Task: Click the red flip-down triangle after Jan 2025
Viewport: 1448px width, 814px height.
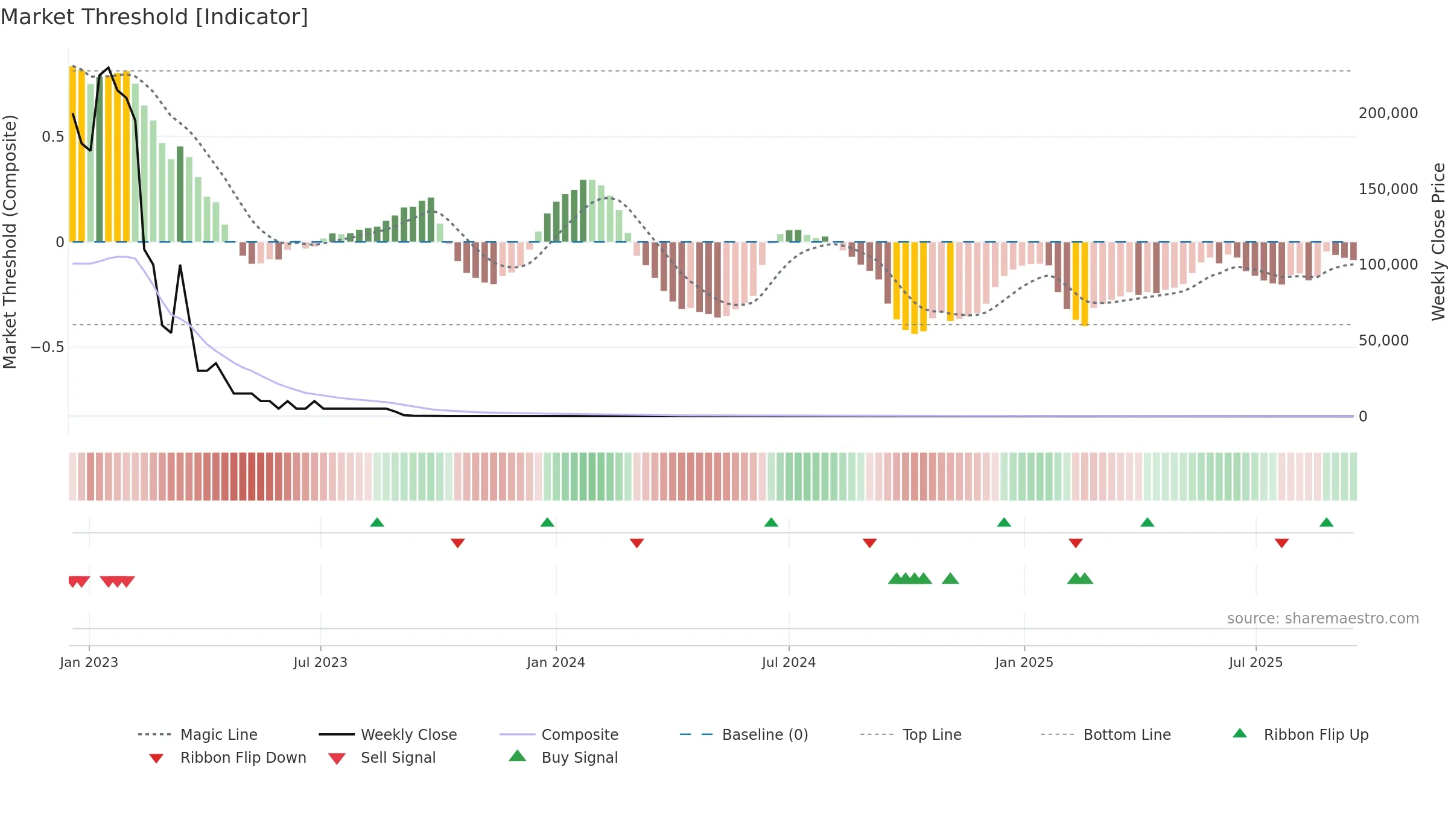Action: [x=1076, y=543]
